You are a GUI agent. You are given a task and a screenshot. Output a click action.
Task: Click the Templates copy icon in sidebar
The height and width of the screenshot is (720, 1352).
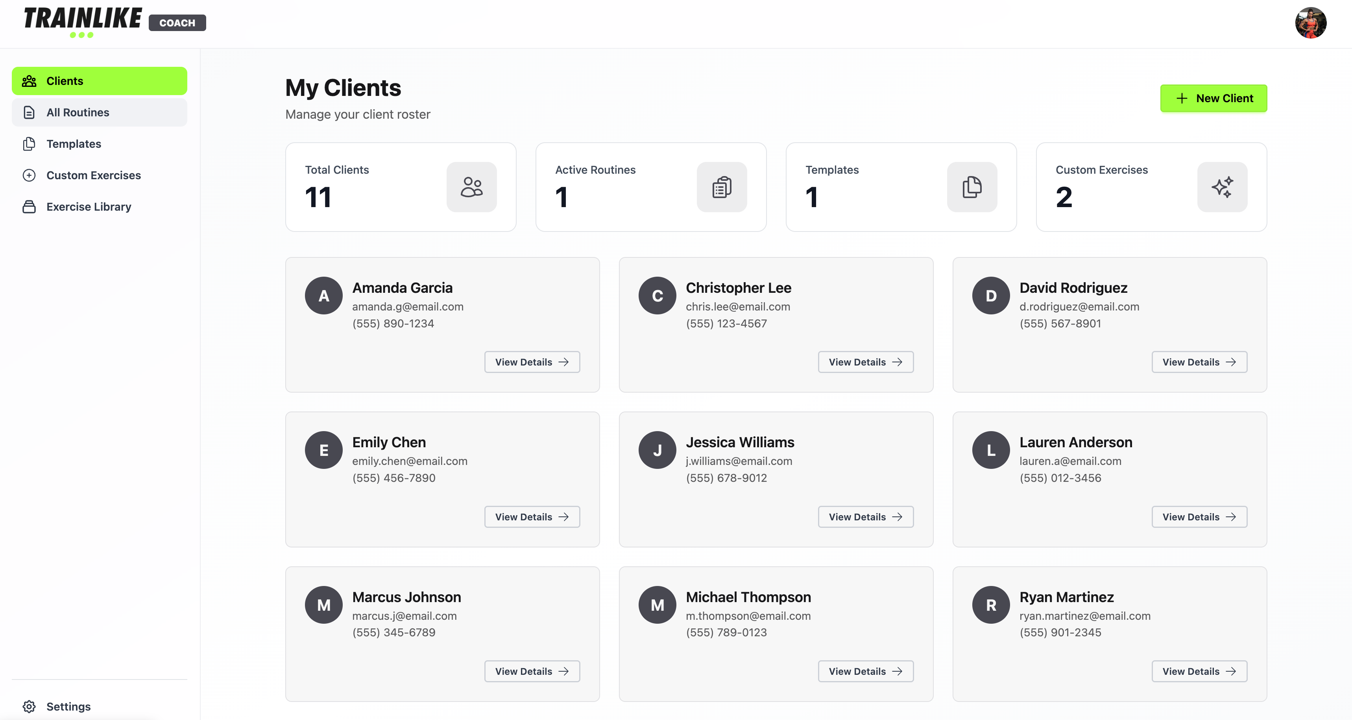pos(29,144)
